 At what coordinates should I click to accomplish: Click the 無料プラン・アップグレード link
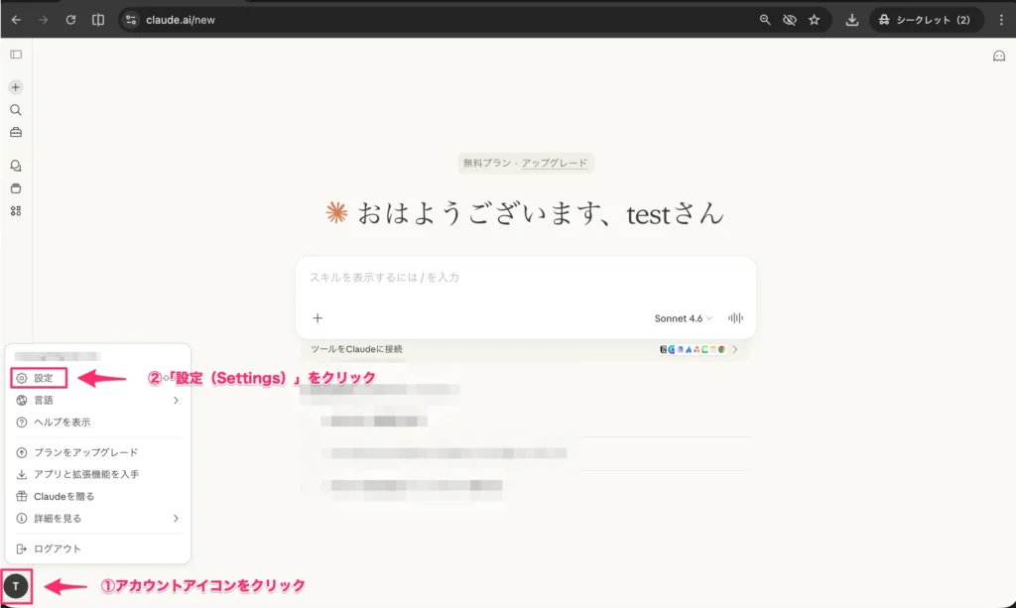point(526,163)
